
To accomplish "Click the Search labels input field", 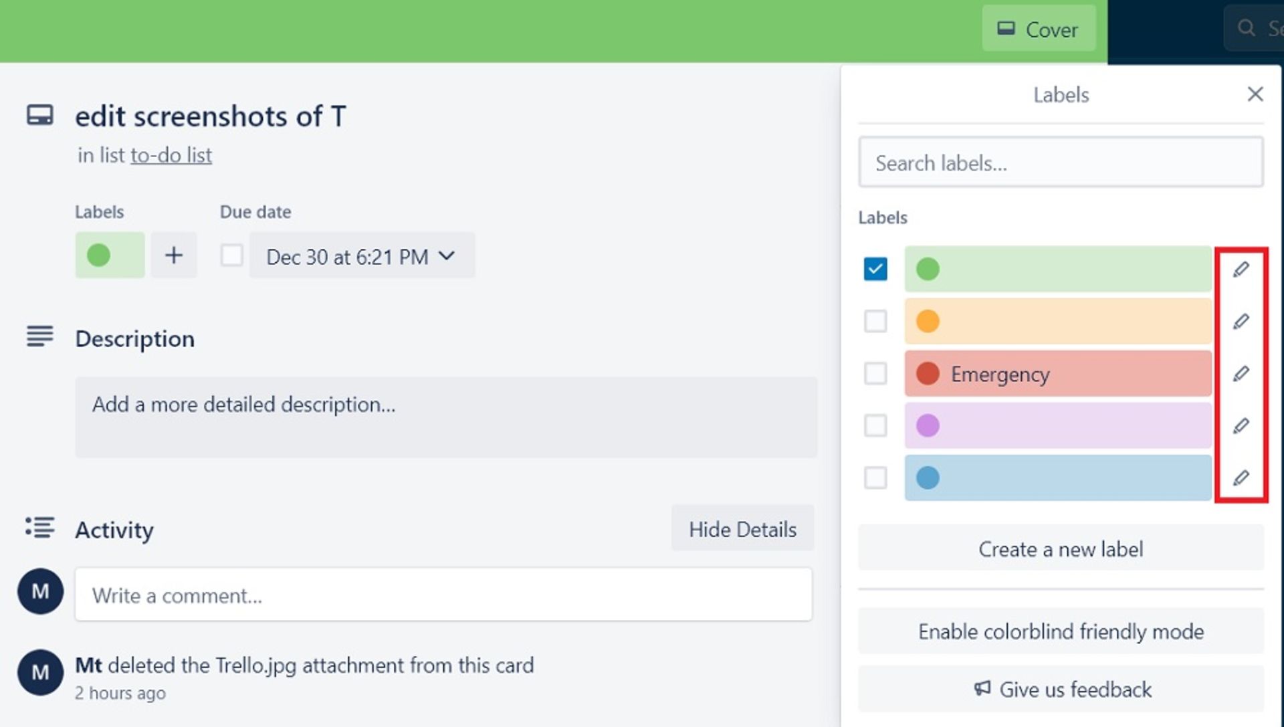I will click(x=1061, y=163).
